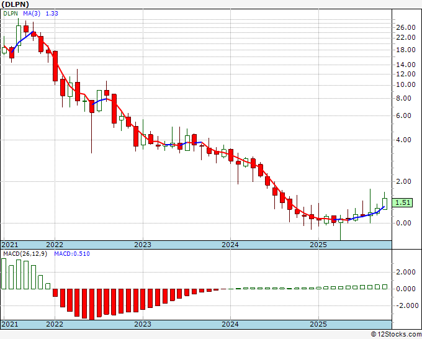Click 2021 on price chart timeline
The width and height of the screenshot is (422, 339).
(10, 245)
